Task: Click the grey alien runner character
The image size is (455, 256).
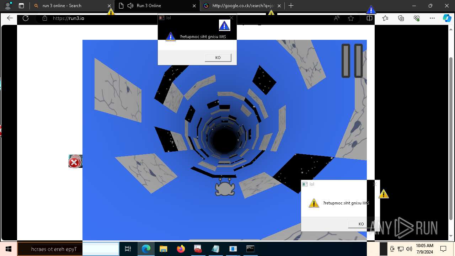Action: (225, 187)
